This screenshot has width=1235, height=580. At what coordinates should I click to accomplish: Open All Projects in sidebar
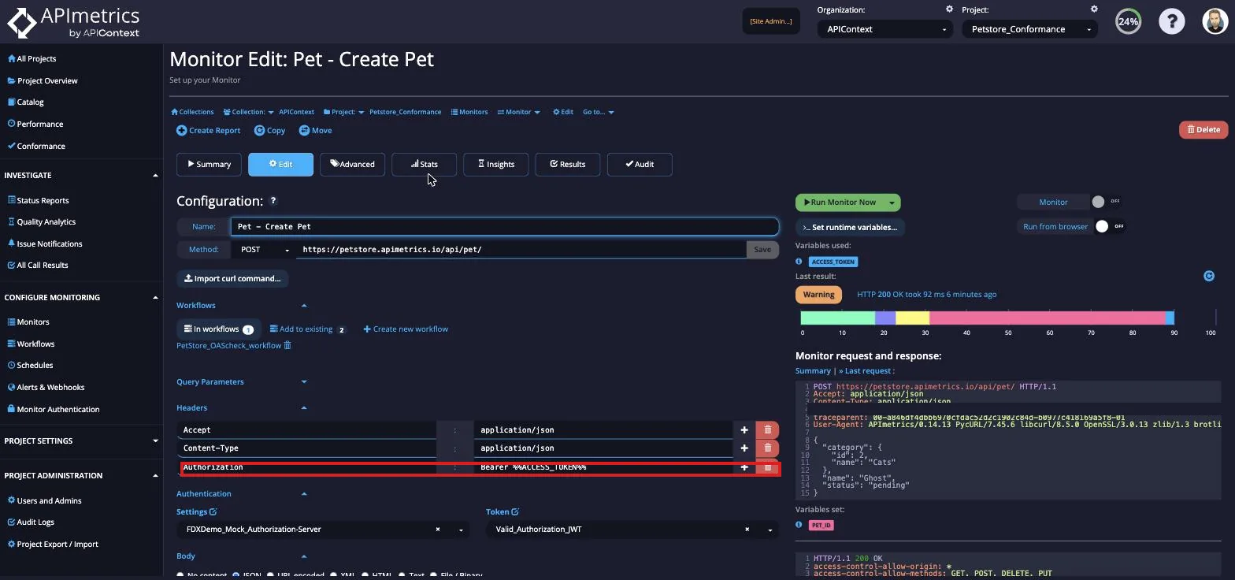[32, 58]
